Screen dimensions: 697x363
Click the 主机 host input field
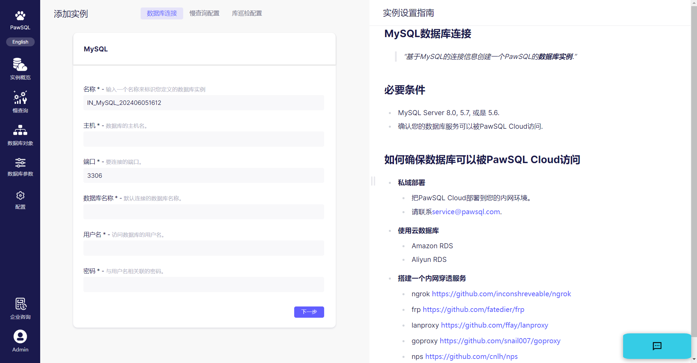(204, 139)
